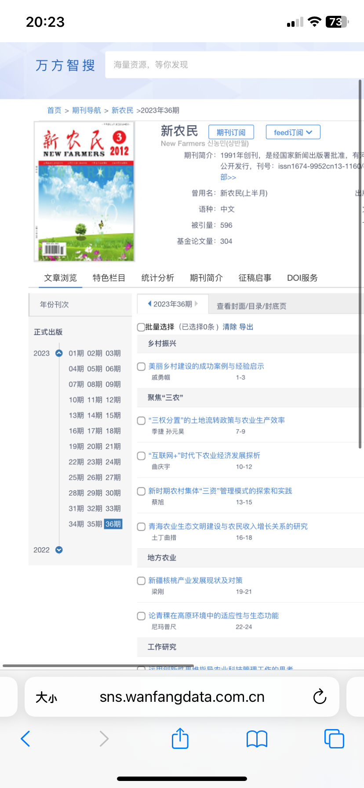The height and width of the screenshot is (788, 364).
Task: Click the 期刊订阅 button
Action: (231, 132)
